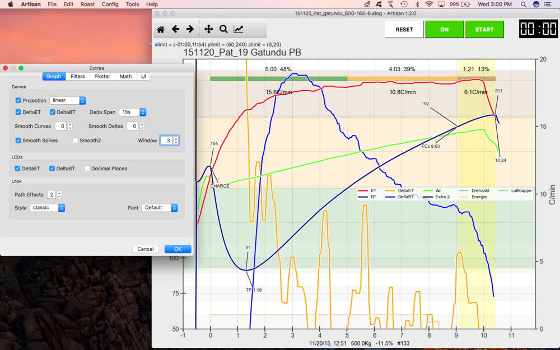
Task: Open the Tools menu
Action: point(132,4)
